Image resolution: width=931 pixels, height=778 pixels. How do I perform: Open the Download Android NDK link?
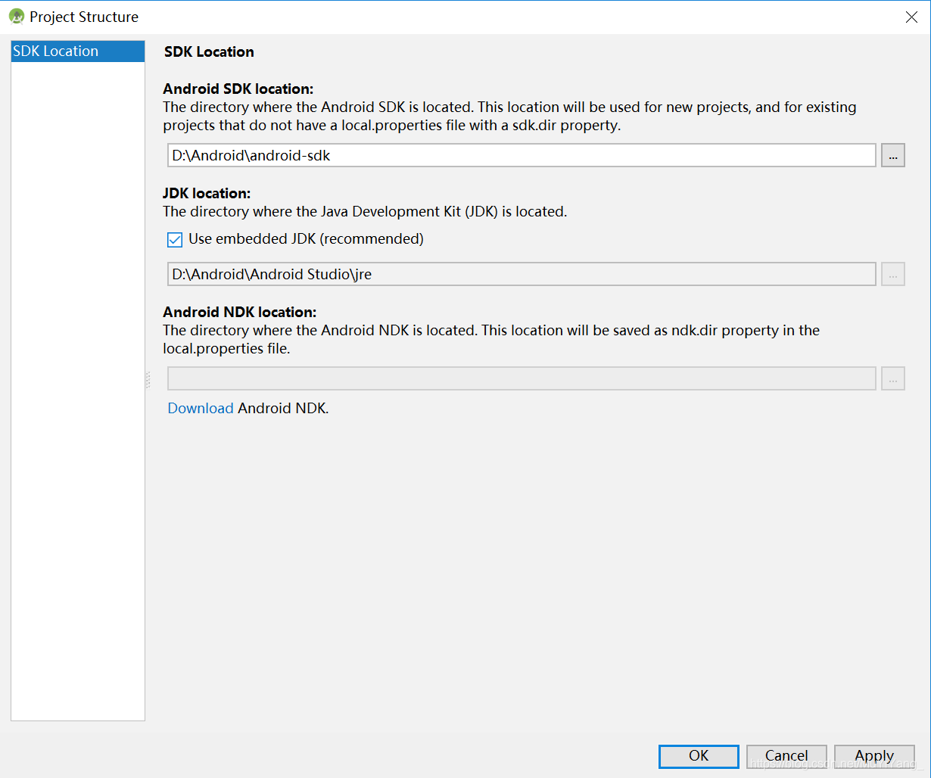click(x=201, y=408)
